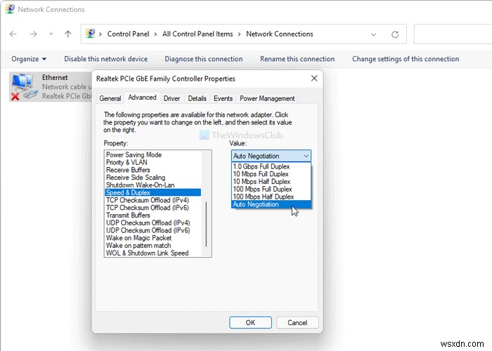The image size is (492, 351).
Task: Switch to the General tab
Action: (x=110, y=98)
